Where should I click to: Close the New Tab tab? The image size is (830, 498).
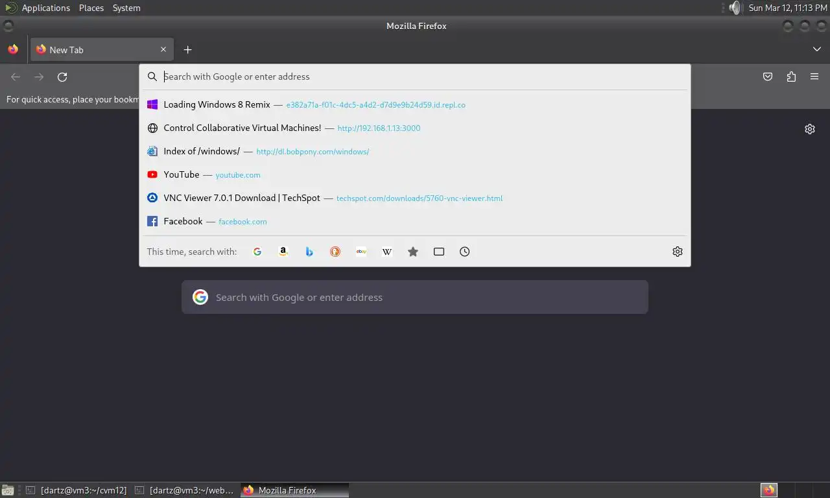[x=163, y=49]
